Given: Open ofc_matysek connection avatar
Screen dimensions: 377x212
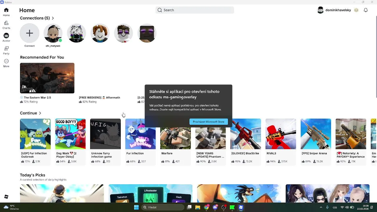Looking at the screenshot, I should [x=53, y=33].
